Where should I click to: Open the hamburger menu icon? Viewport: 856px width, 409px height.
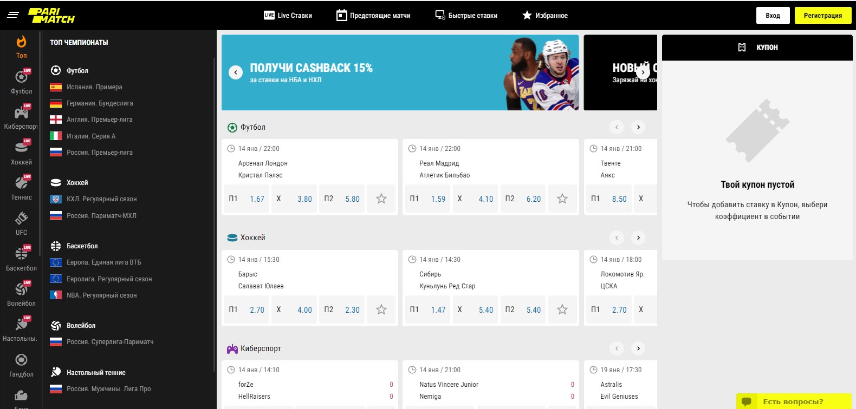pyautogui.click(x=13, y=15)
